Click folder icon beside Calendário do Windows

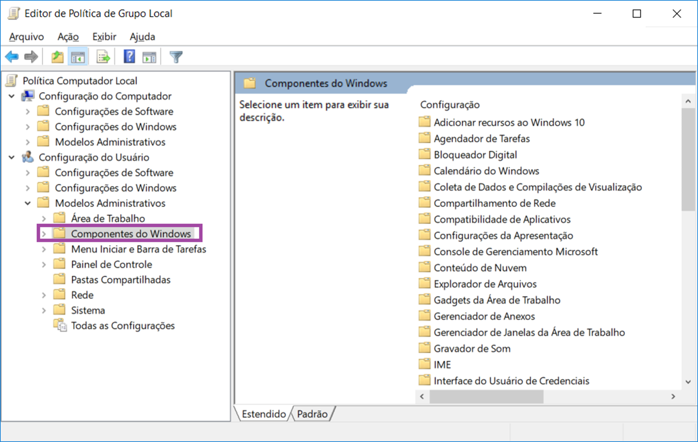tap(424, 170)
